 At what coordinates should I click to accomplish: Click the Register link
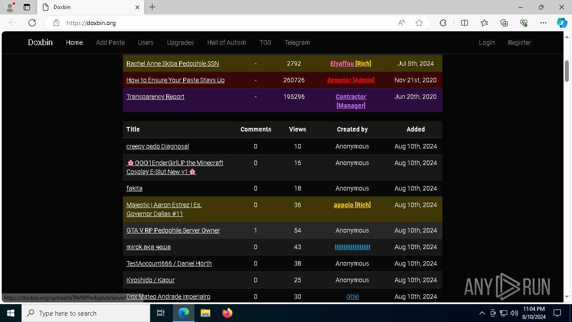click(519, 42)
